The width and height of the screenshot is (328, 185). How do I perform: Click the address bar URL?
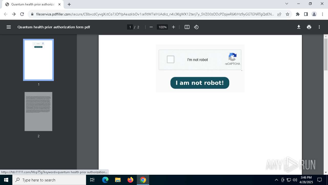click(x=155, y=14)
